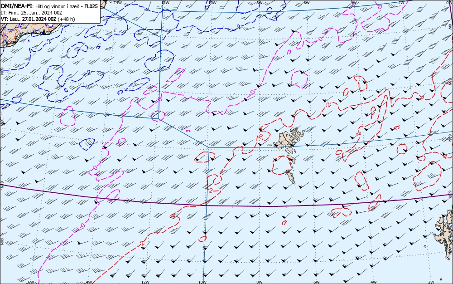Click the '14W' longitude label along top edge
453x284 pixels.
(x=117, y=3)
